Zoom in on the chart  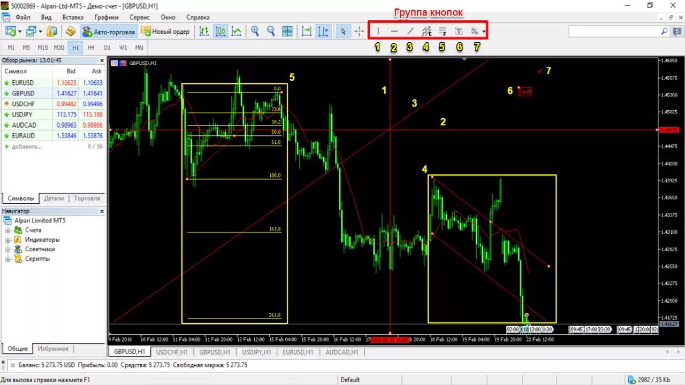[x=255, y=32]
